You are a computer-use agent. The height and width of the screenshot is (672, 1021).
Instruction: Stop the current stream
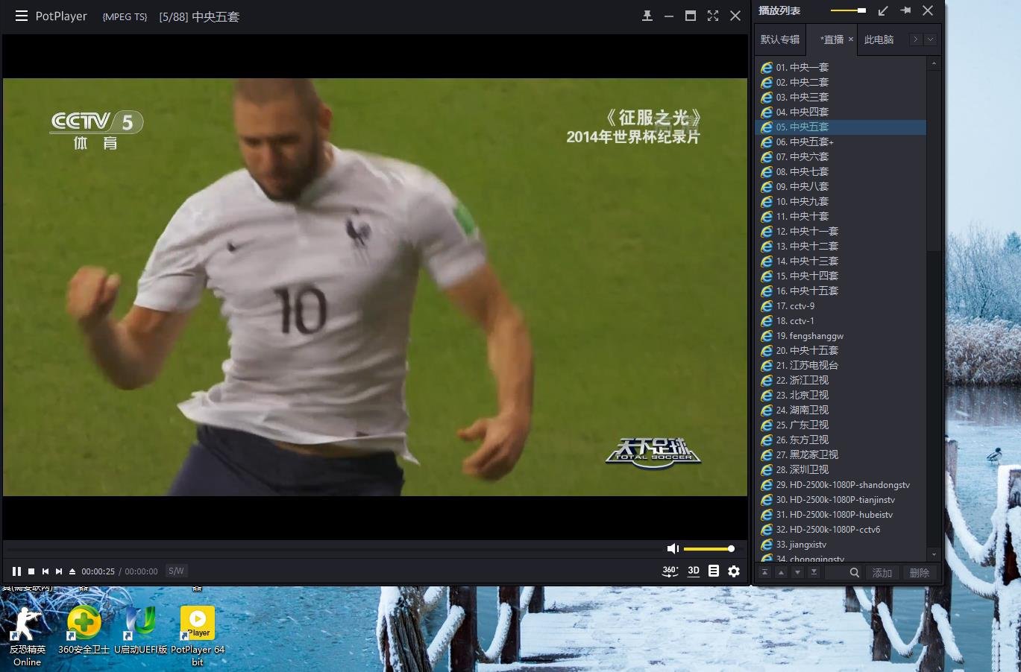(x=31, y=571)
